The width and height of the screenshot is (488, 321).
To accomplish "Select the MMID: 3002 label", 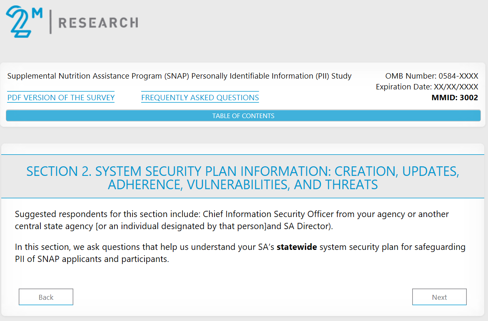I will [x=455, y=98].
